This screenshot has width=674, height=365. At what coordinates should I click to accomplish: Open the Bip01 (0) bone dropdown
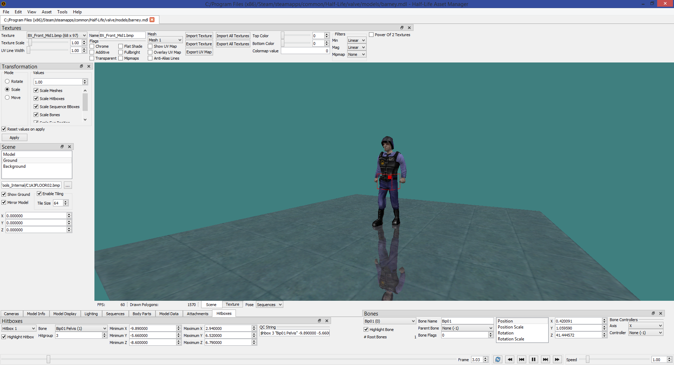point(390,321)
